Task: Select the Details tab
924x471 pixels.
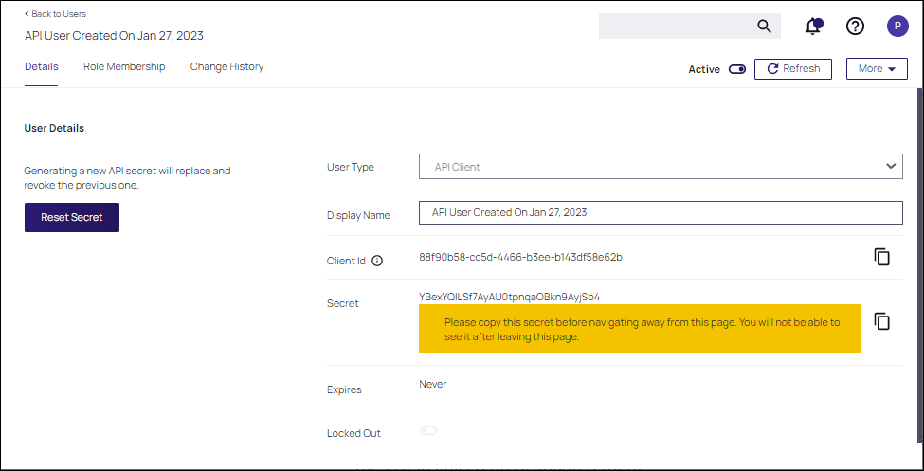Action: [x=42, y=67]
